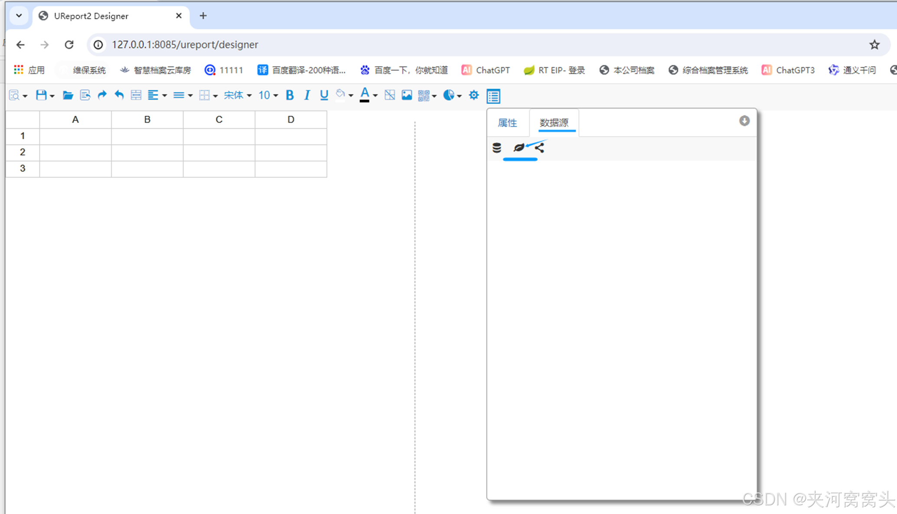Click the undo arrow icon
Screen dimensions: 897x514
(119, 95)
